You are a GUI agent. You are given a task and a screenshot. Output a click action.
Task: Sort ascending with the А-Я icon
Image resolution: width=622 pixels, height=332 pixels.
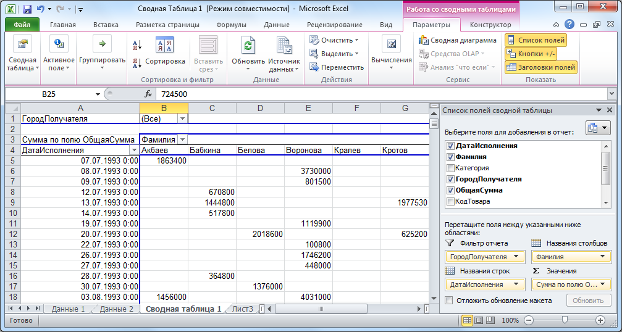[x=137, y=46]
